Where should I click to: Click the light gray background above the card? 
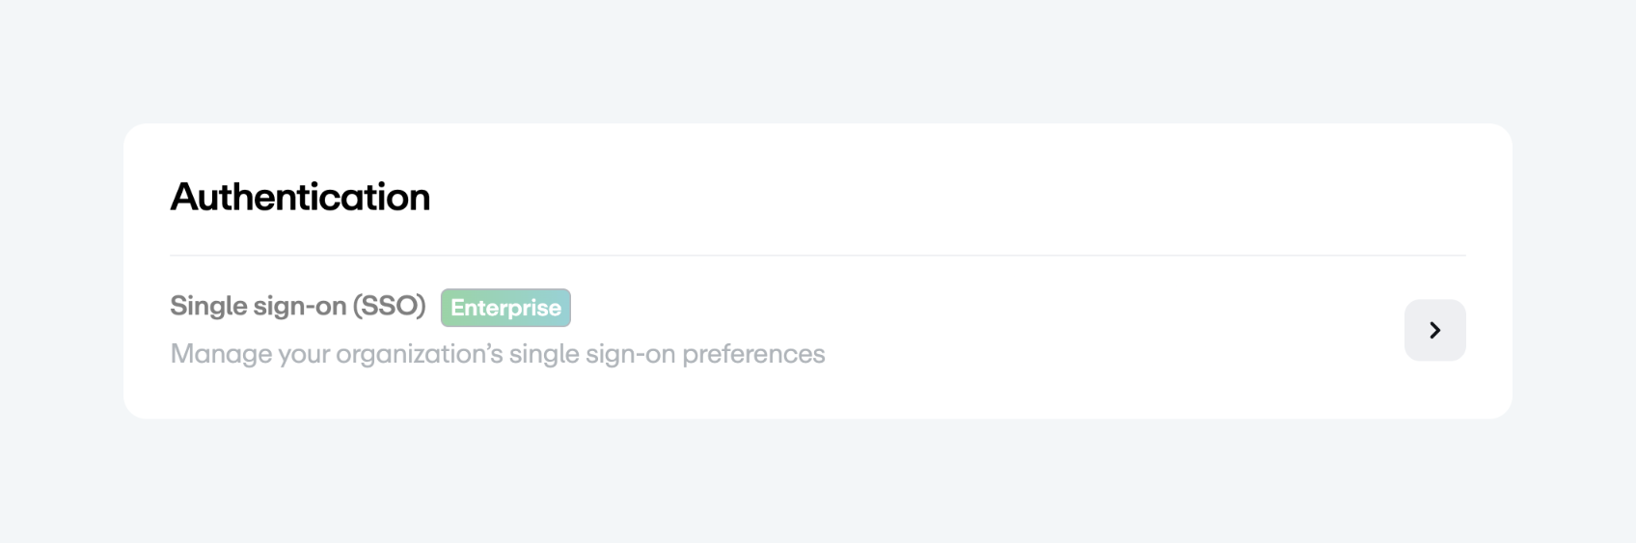(x=817, y=58)
